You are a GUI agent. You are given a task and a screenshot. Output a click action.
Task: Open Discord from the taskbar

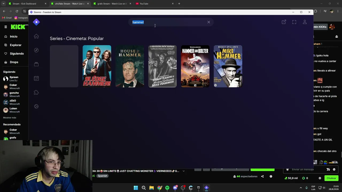click(175, 188)
